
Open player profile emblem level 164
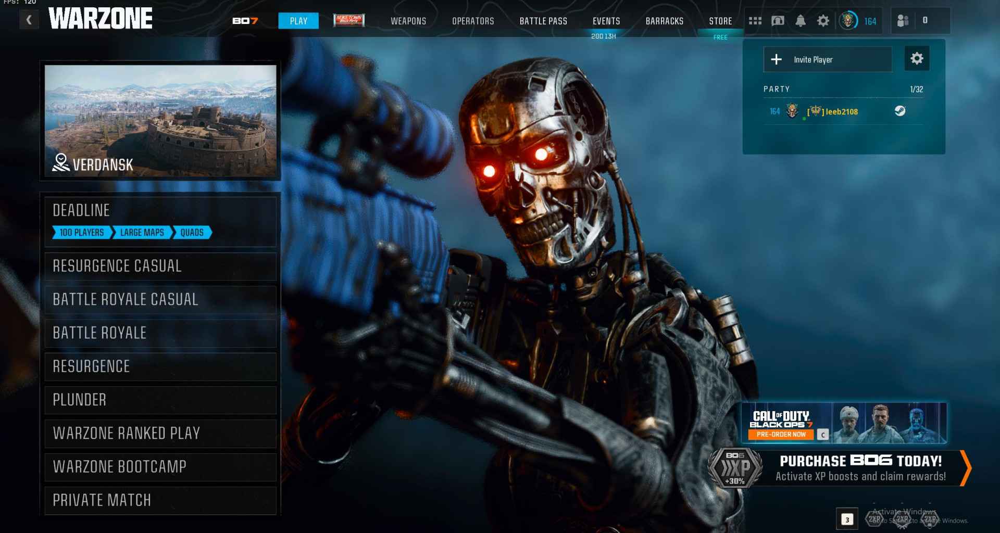point(848,21)
